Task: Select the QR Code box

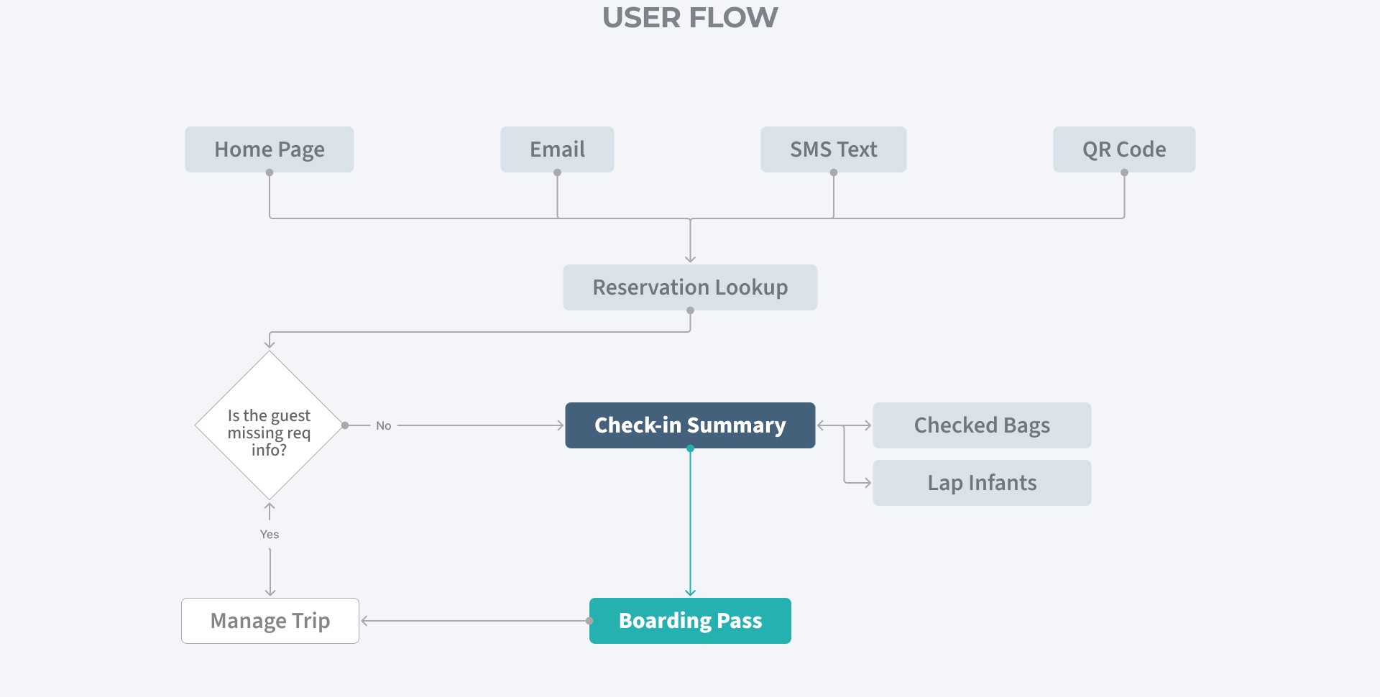Action: (1124, 149)
